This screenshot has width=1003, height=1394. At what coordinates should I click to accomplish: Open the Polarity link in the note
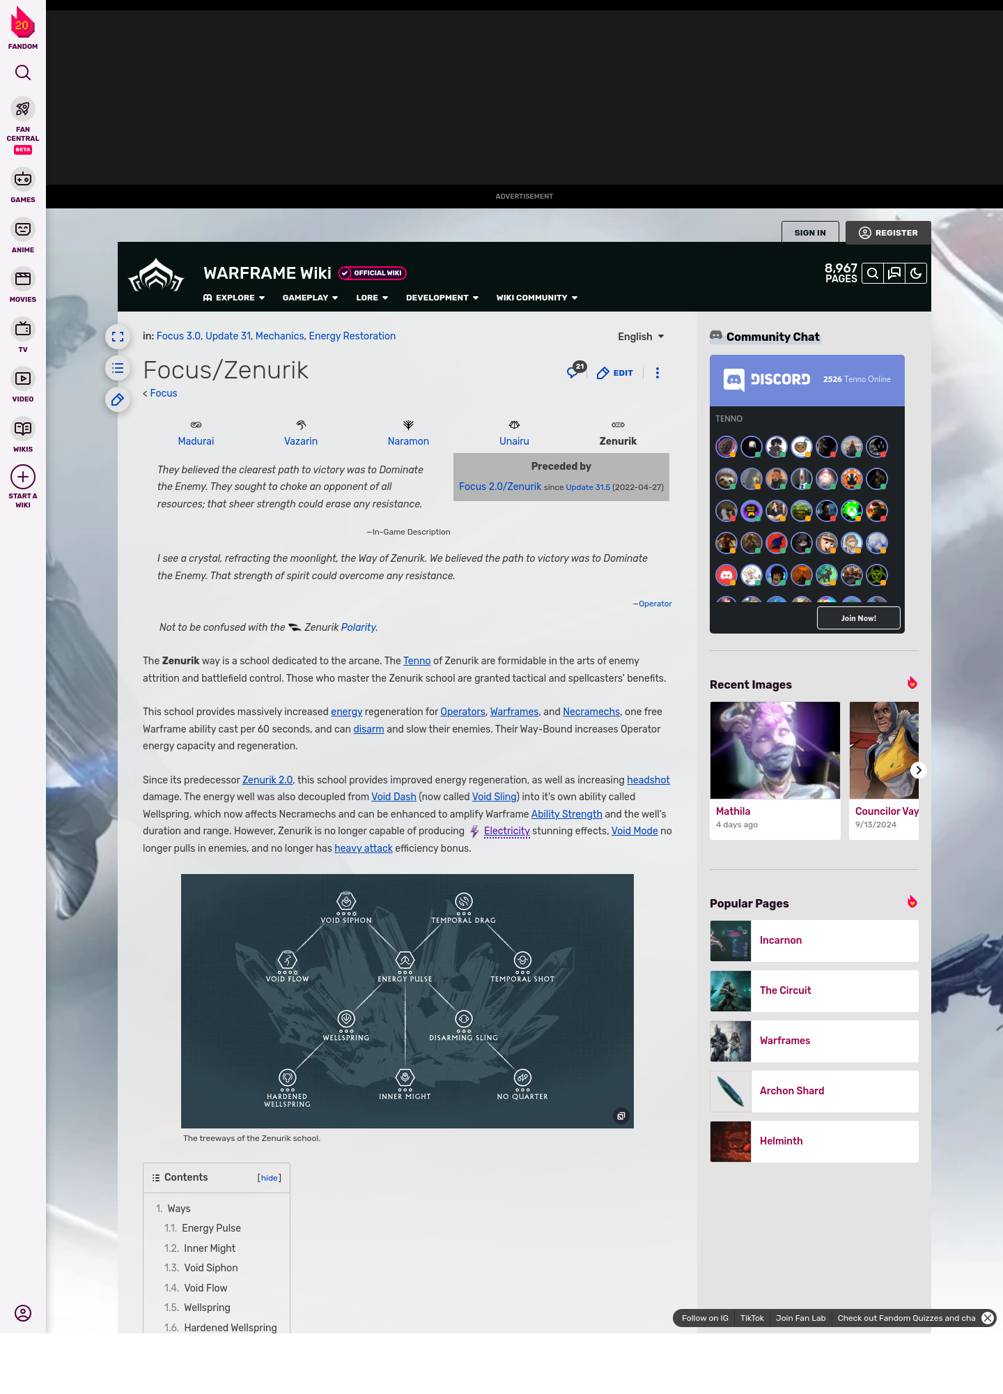(x=358, y=627)
